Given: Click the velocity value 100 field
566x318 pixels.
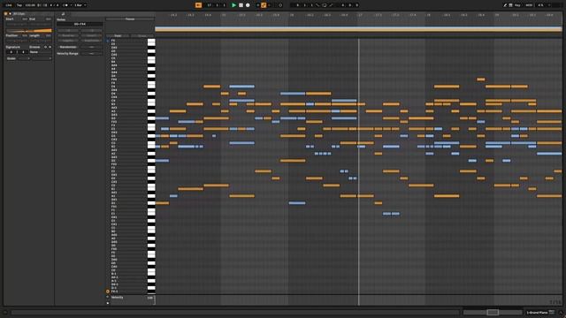Looking at the screenshot, I should coord(149,298).
